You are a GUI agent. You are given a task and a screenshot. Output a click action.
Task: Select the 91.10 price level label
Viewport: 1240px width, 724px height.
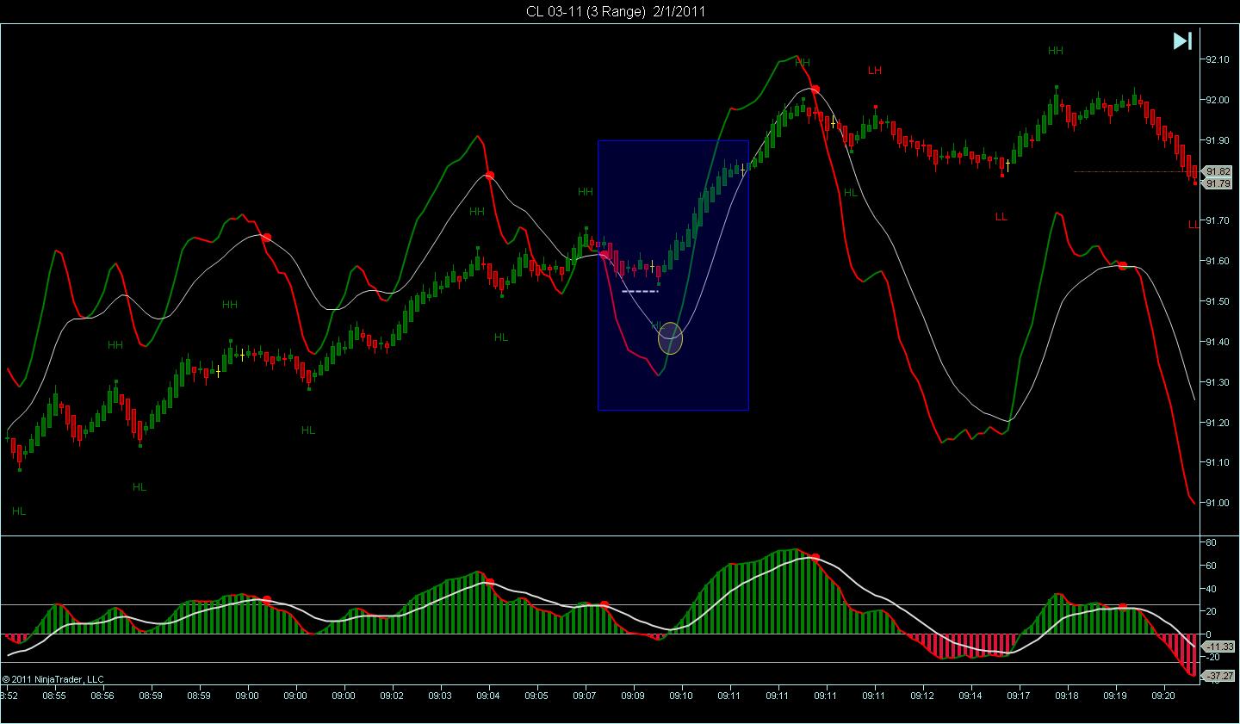(x=1218, y=462)
